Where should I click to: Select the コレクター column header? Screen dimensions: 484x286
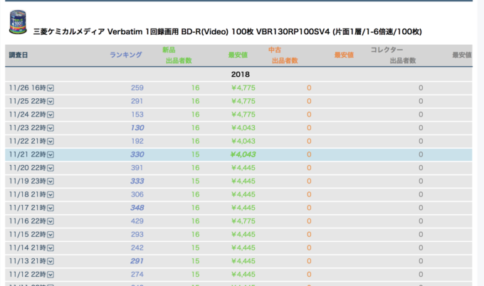(386, 50)
